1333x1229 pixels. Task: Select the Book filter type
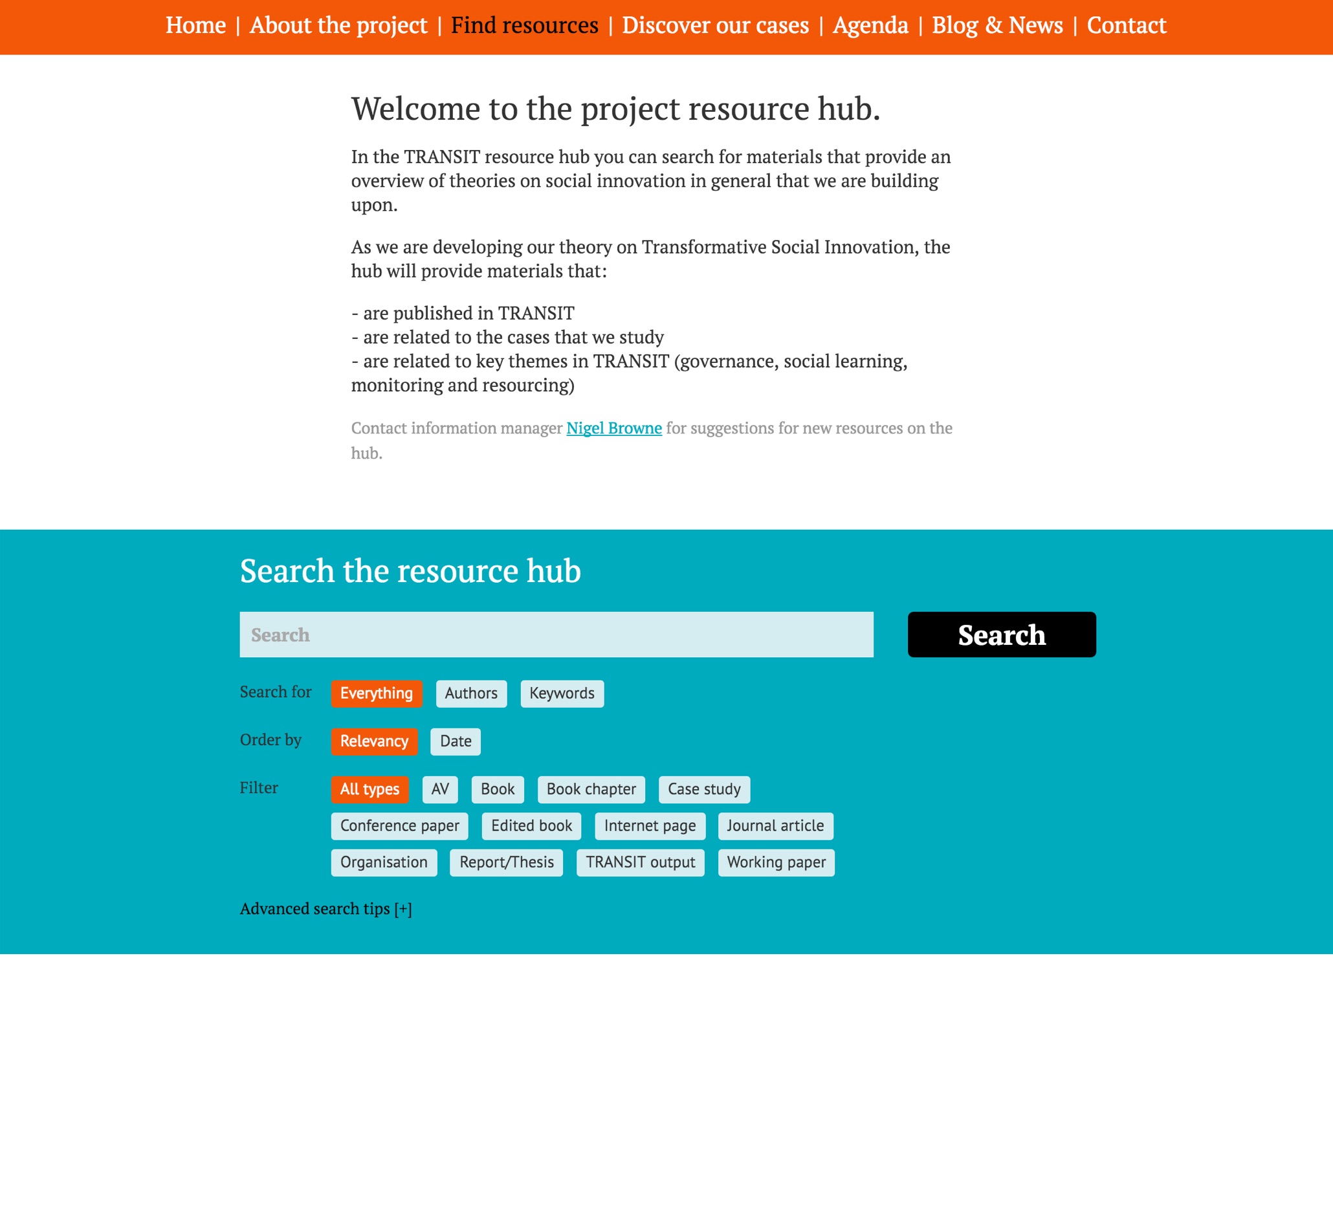(498, 789)
